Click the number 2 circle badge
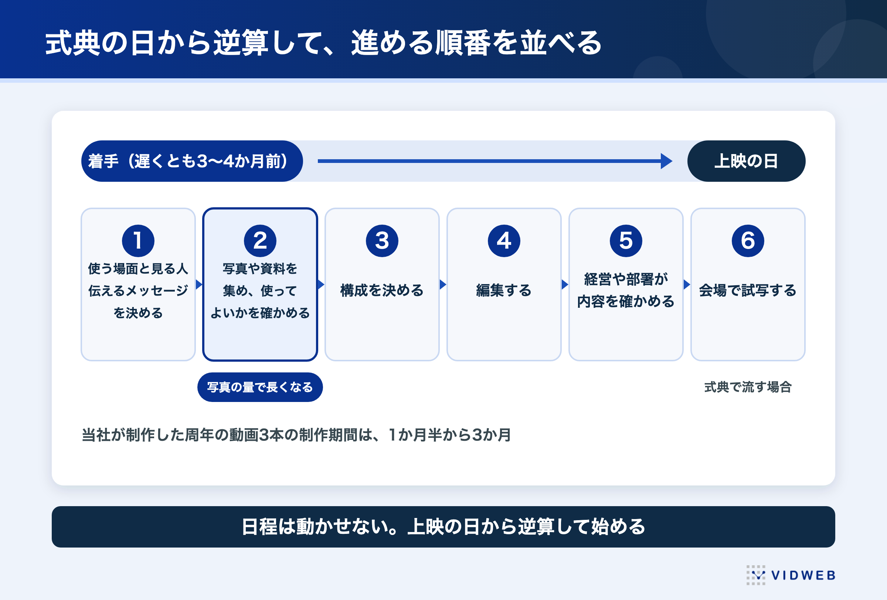The height and width of the screenshot is (600, 887). [x=260, y=241]
